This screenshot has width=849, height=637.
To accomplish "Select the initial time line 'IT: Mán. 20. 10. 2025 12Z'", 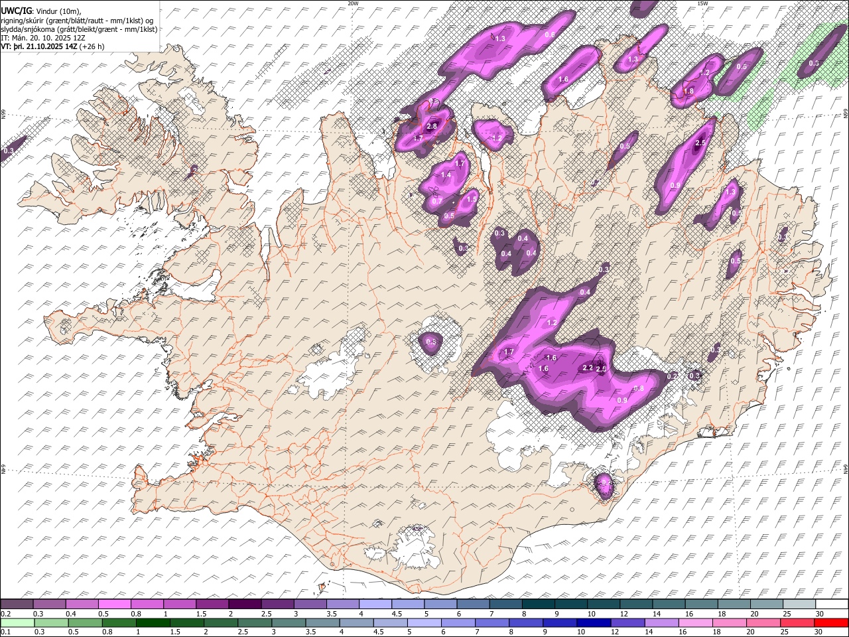I will point(44,38).
